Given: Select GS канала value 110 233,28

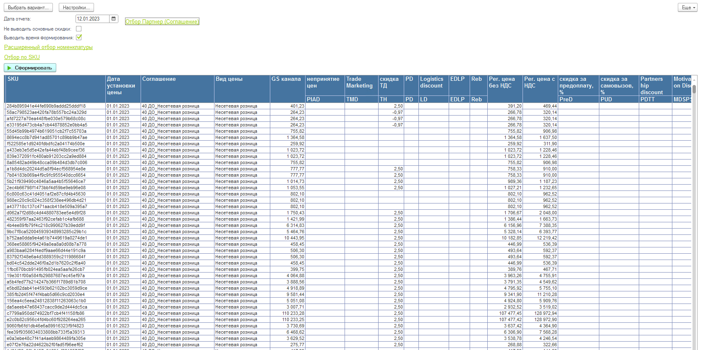Looking at the screenshot, I should point(287,313).
